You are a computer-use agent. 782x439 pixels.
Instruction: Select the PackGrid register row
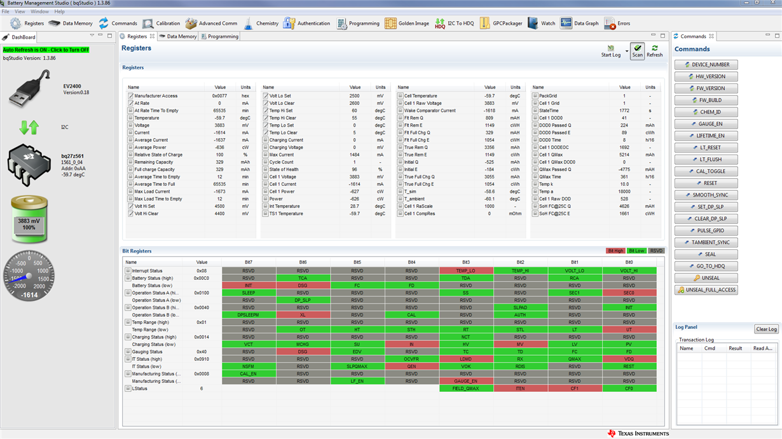pos(596,96)
